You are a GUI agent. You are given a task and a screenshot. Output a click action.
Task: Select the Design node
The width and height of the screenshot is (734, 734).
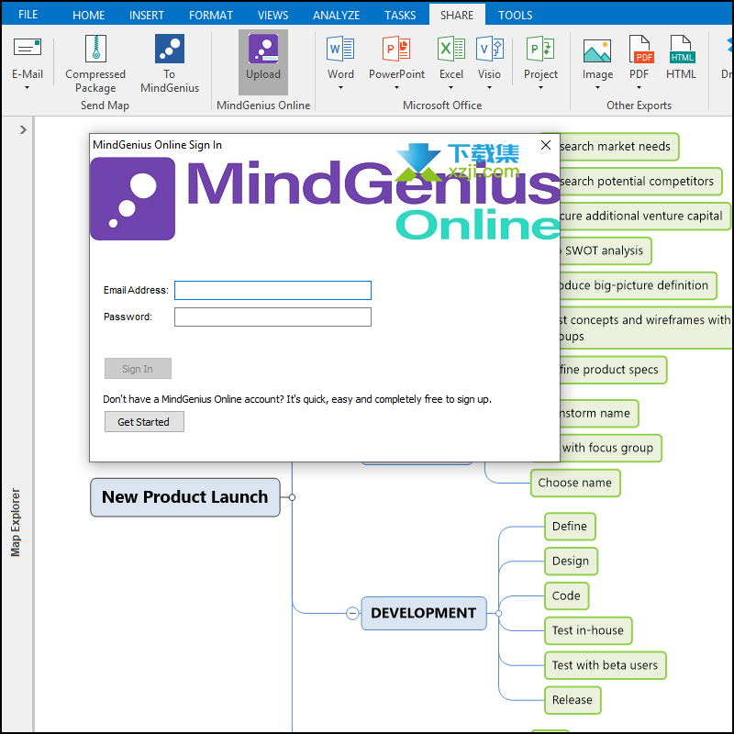tap(571, 561)
